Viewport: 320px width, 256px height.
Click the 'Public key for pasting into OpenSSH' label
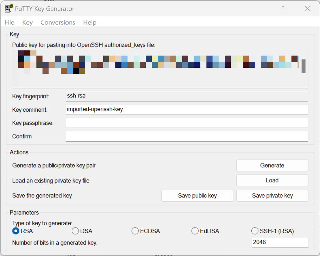coord(84,45)
